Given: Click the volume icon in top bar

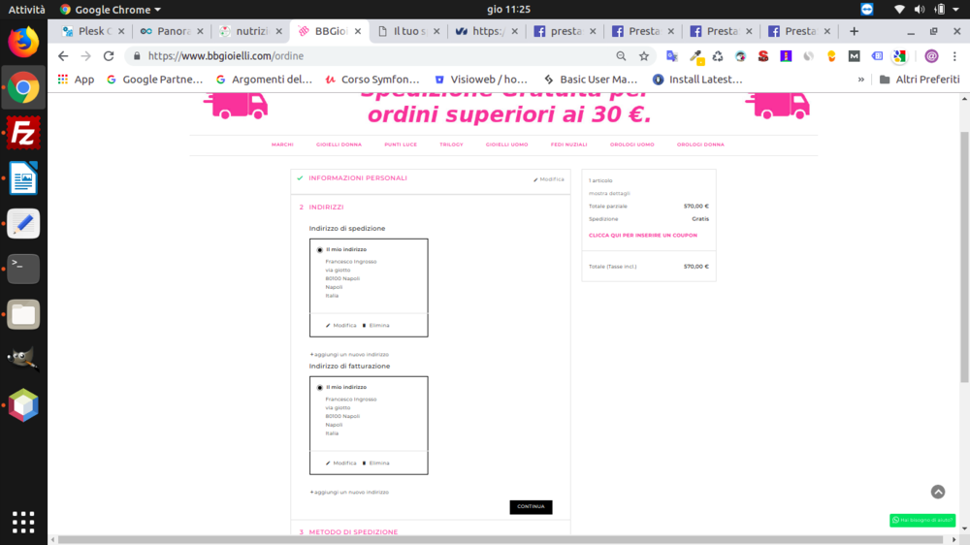Looking at the screenshot, I should tap(920, 10).
